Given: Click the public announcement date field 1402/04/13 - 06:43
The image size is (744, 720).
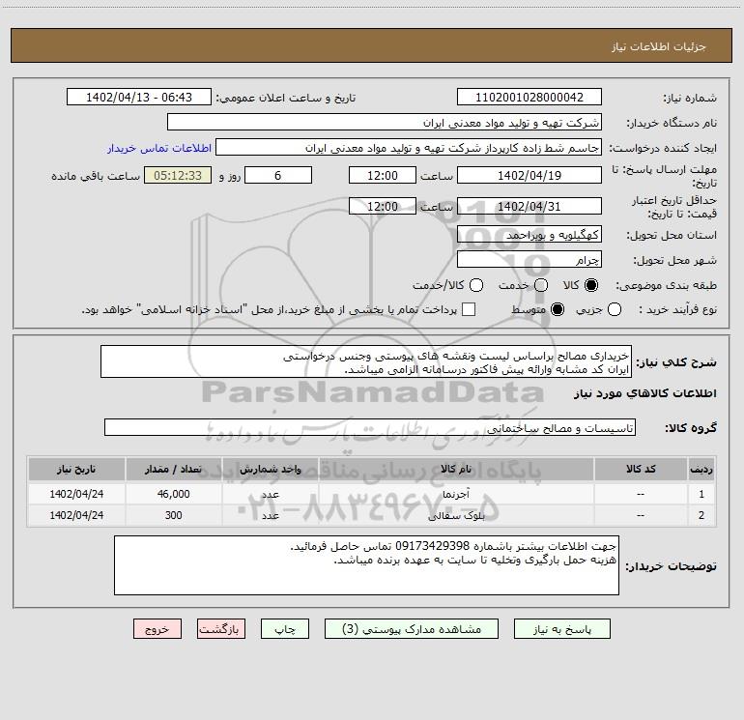Looking at the screenshot, I should pos(139,97).
